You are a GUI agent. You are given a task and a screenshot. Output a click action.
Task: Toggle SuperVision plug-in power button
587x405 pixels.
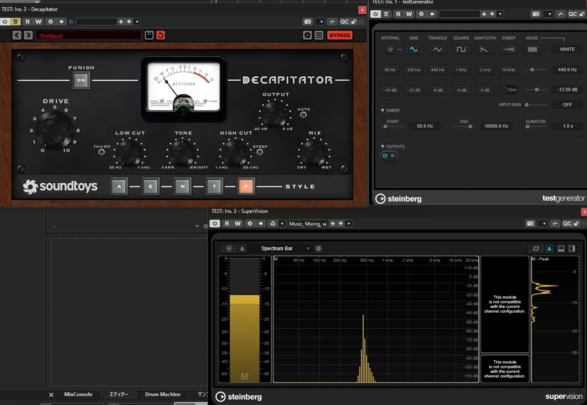tap(216, 223)
